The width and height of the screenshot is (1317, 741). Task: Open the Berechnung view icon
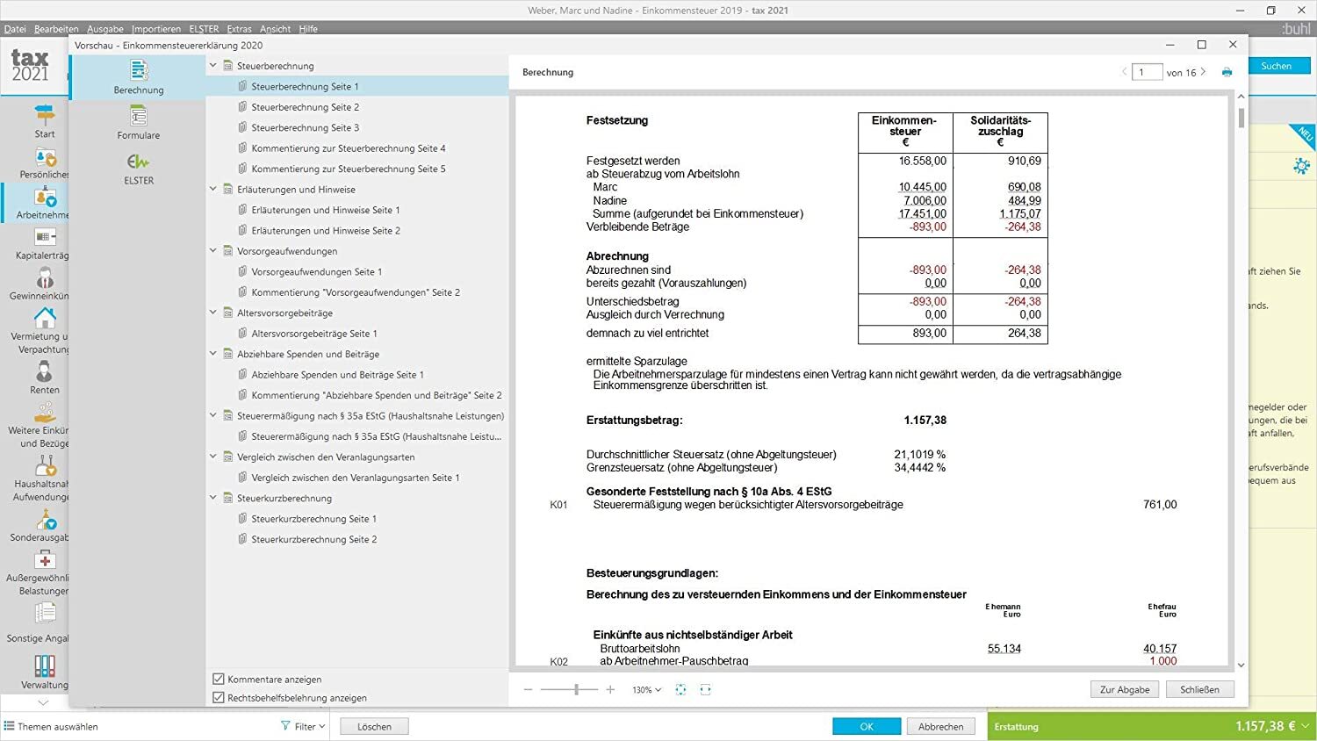[139, 69]
